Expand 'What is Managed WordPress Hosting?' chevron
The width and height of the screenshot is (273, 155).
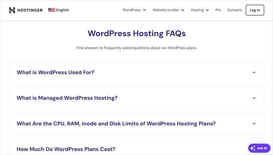pos(254,98)
